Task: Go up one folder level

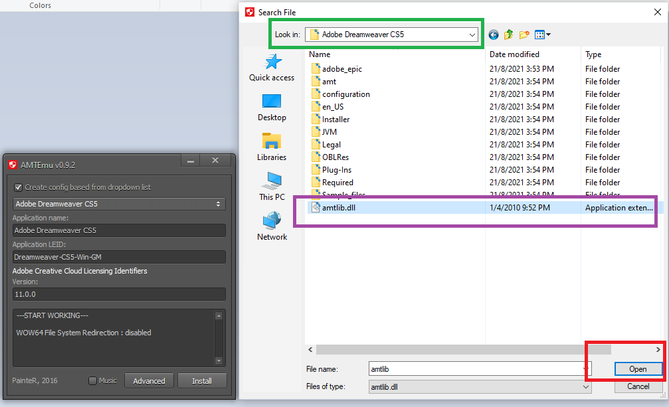Action: (509, 35)
